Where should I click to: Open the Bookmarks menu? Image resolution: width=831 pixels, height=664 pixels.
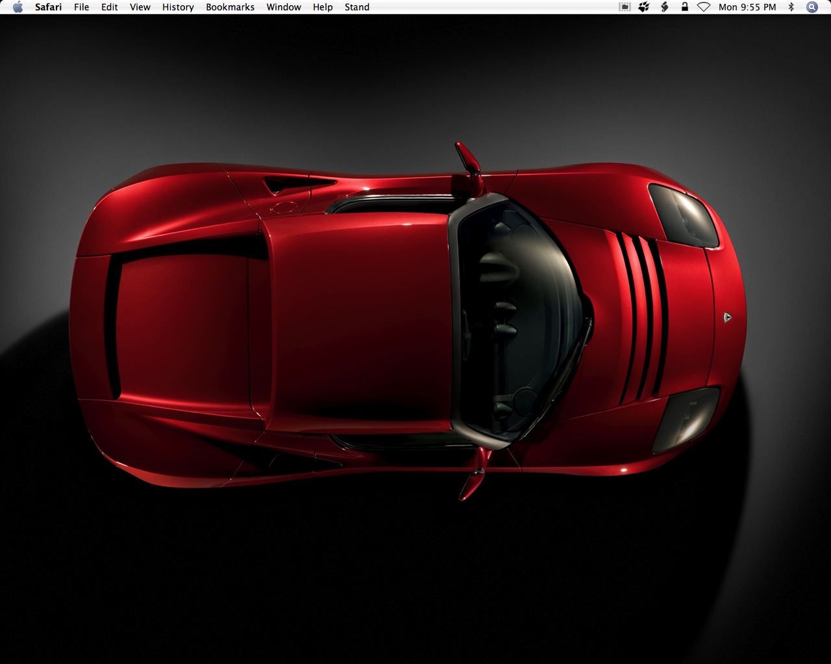[x=230, y=7]
